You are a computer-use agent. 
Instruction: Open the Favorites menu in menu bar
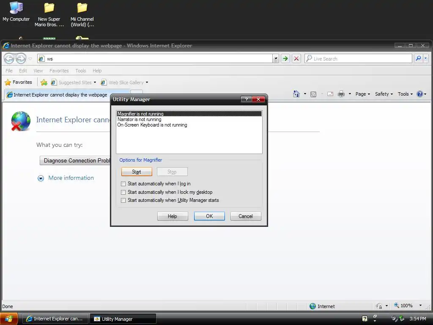(59, 71)
